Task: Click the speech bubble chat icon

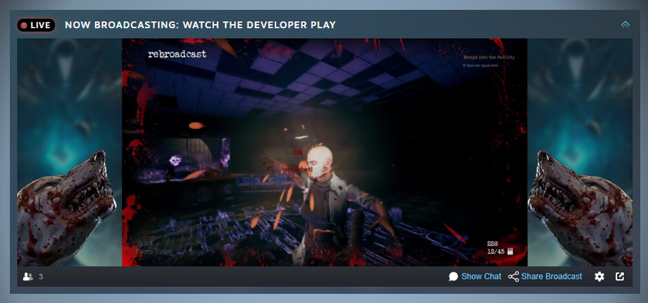Action: tap(454, 276)
